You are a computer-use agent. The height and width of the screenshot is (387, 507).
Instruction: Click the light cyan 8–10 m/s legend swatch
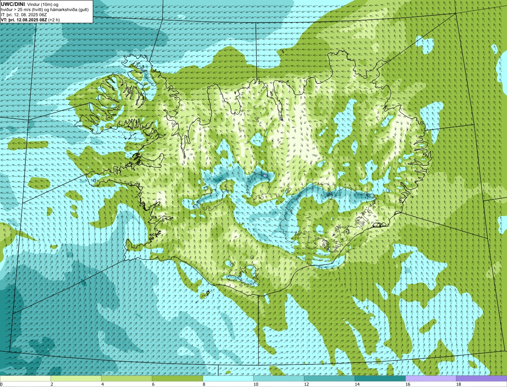pyautogui.click(x=228, y=378)
